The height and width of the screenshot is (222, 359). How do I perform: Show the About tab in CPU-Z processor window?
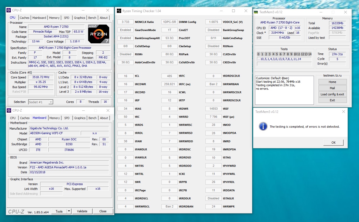pyautogui.click(x=104, y=18)
